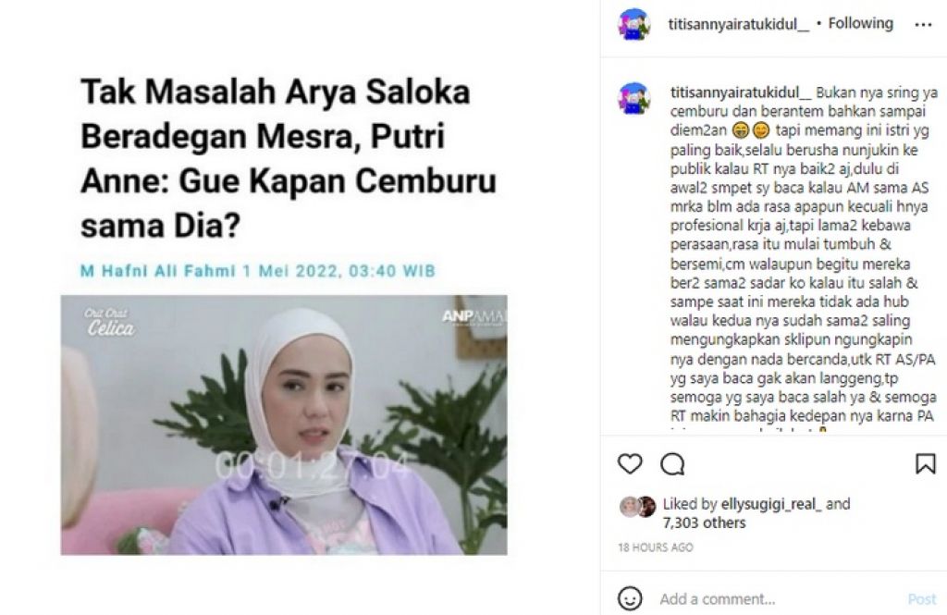The height and width of the screenshot is (615, 947).
Task: Like the post with heart icon
Action: 629,464
